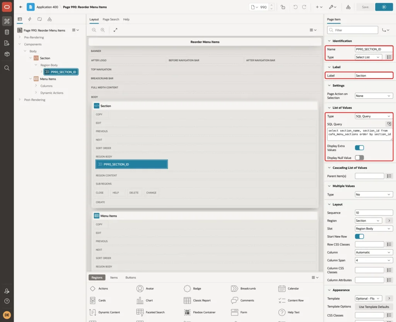Open the Column Span dropdown
Image resolution: width=396 pixels, height=322 pixels.
click(374, 260)
